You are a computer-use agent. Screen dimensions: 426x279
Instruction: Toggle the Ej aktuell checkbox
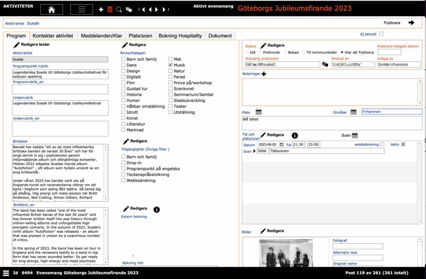tap(381, 34)
